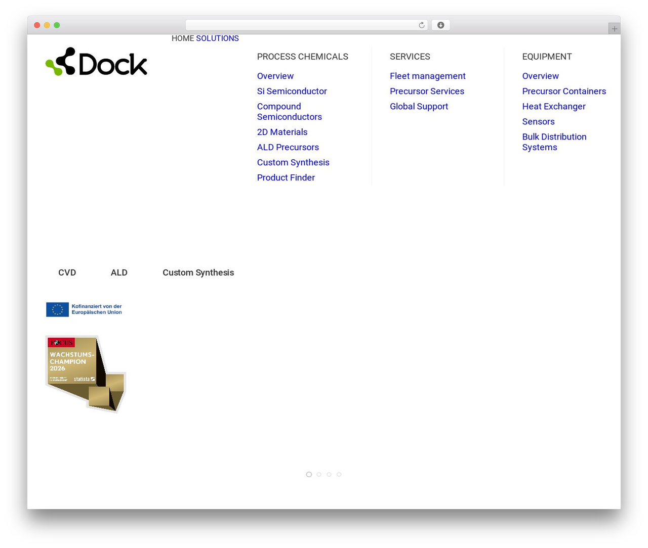
Task: Open Bulk Distribution Systems link
Action: [x=554, y=142]
